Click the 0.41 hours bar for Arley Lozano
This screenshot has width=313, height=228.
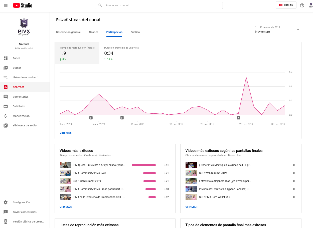pos(144,165)
